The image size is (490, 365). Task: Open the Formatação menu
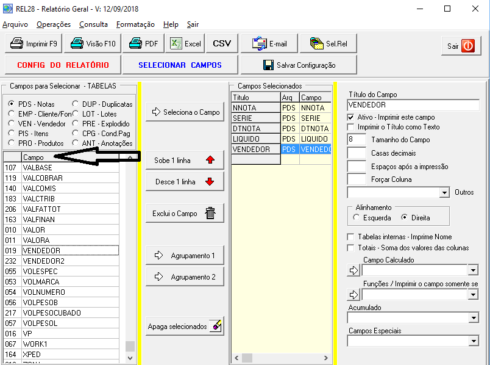[135, 24]
